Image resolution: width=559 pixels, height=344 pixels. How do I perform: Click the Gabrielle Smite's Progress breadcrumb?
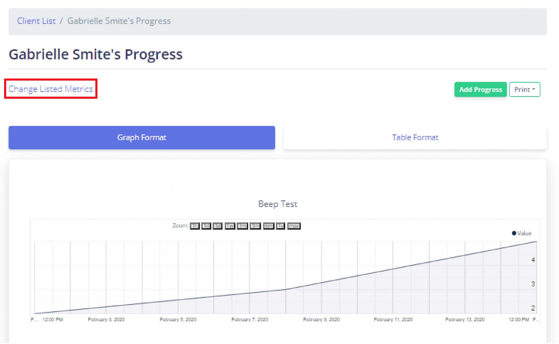119,21
